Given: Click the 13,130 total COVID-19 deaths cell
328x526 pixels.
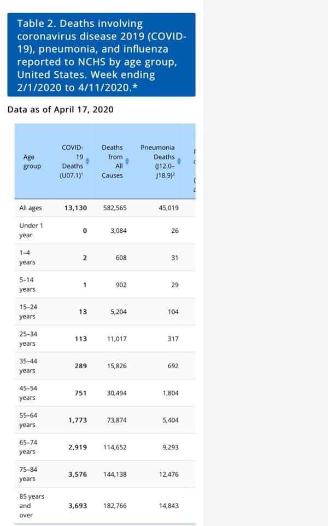Looking at the screenshot, I should pos(75,208).
